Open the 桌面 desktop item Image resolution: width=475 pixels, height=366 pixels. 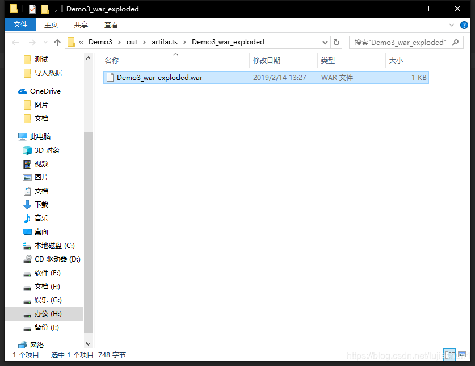pos(41,232)
